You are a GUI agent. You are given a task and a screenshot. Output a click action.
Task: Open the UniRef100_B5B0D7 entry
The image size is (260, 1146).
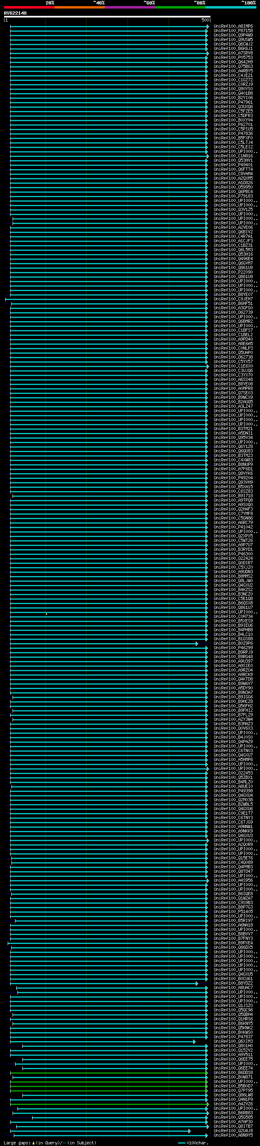click(233, 1086)
